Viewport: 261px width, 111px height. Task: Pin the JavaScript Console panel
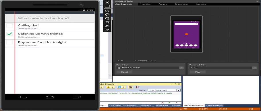(175, 84)
